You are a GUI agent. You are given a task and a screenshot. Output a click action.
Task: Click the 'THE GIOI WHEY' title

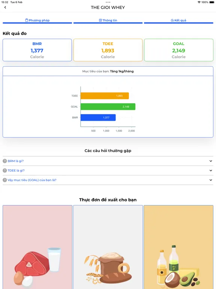coord(108,8)
